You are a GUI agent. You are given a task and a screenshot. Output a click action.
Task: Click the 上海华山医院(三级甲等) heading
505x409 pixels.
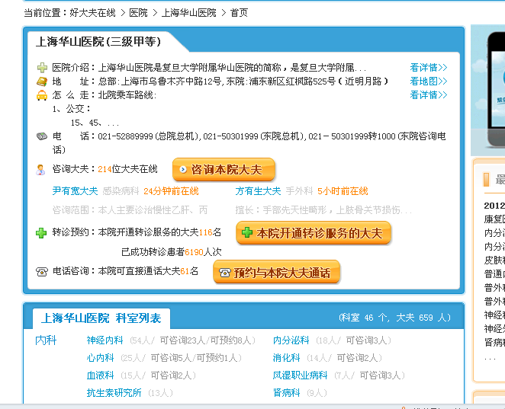tap(98, 42)
